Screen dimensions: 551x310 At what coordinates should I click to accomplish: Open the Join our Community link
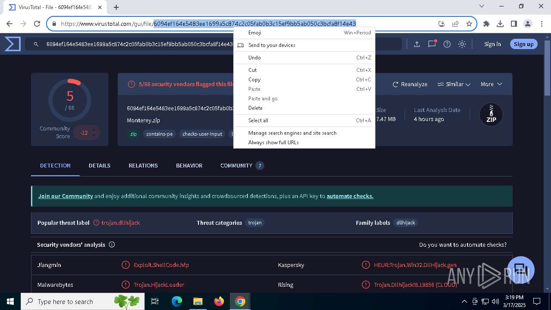[65, 196]
